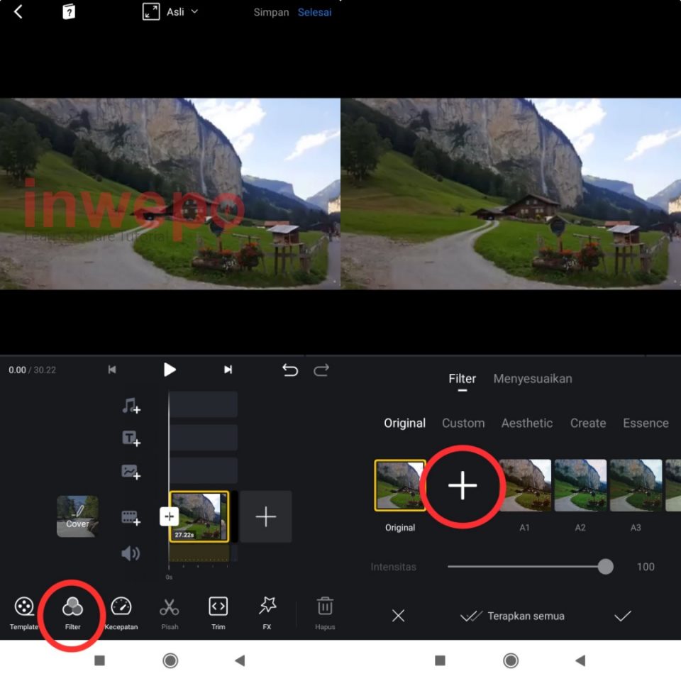Adjust the Intensitas slider
This screenshot has width=681, height=681.
[605, 567]
